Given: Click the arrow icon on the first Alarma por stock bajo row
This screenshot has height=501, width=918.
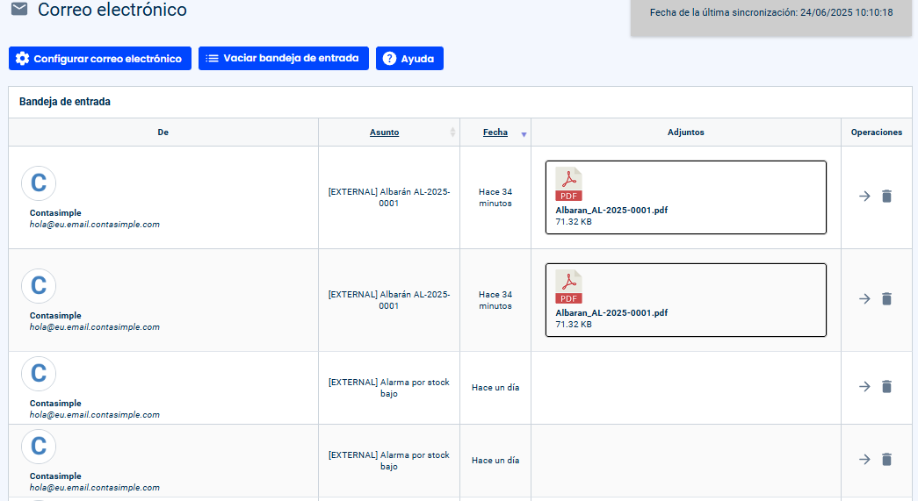Looking at the screenshot, I should pos(864,387).
